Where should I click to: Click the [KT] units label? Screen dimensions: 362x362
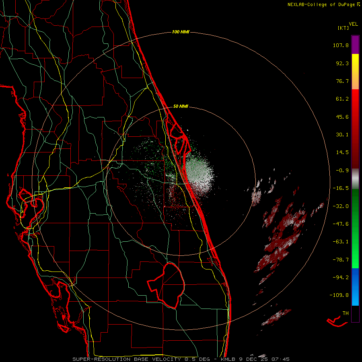(x=343, y=28)
